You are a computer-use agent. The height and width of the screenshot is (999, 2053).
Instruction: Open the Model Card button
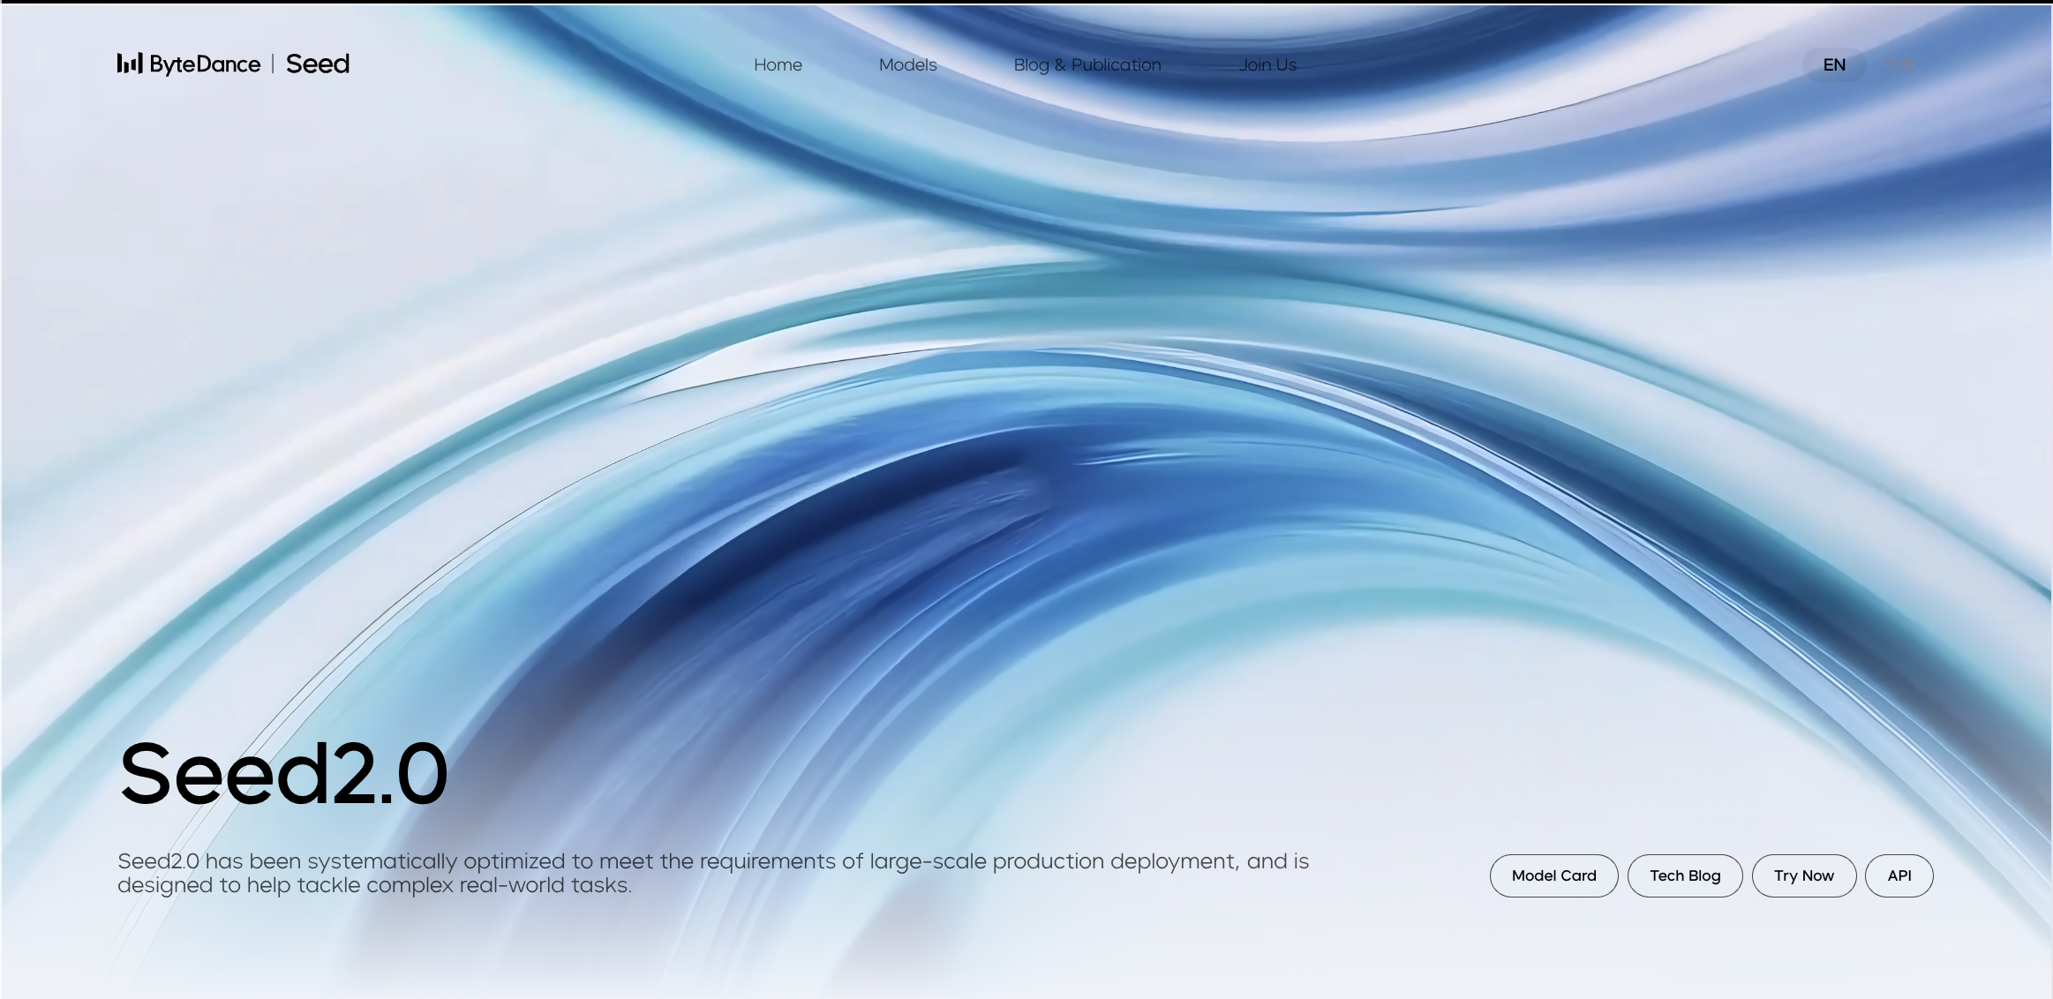point(1553,875)
